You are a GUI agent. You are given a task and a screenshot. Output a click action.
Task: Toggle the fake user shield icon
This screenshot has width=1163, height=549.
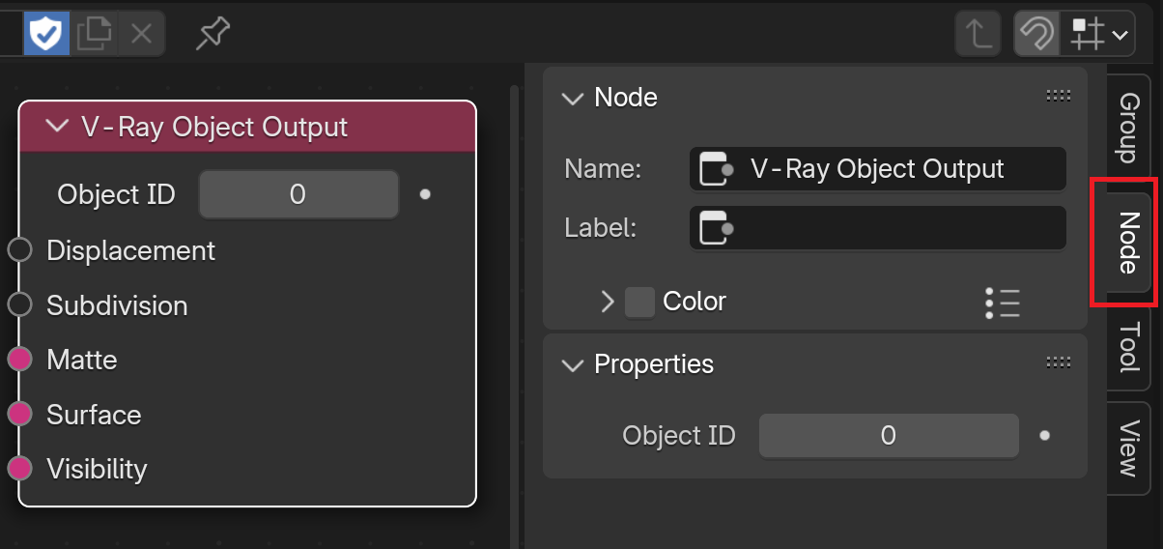point(46,34)
